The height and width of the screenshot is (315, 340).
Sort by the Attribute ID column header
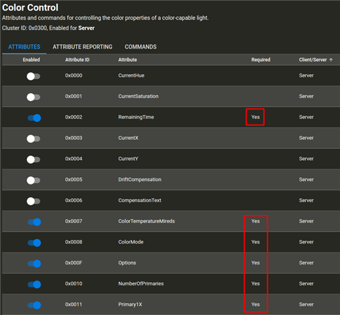coord(77,60)
